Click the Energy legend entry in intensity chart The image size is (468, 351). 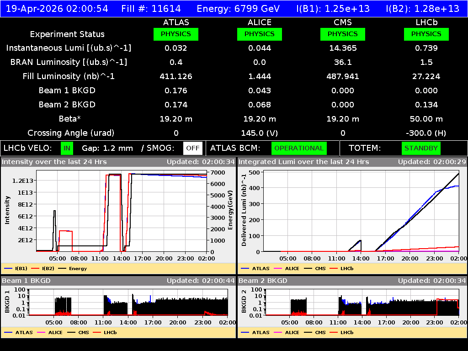tap(73, 268)
